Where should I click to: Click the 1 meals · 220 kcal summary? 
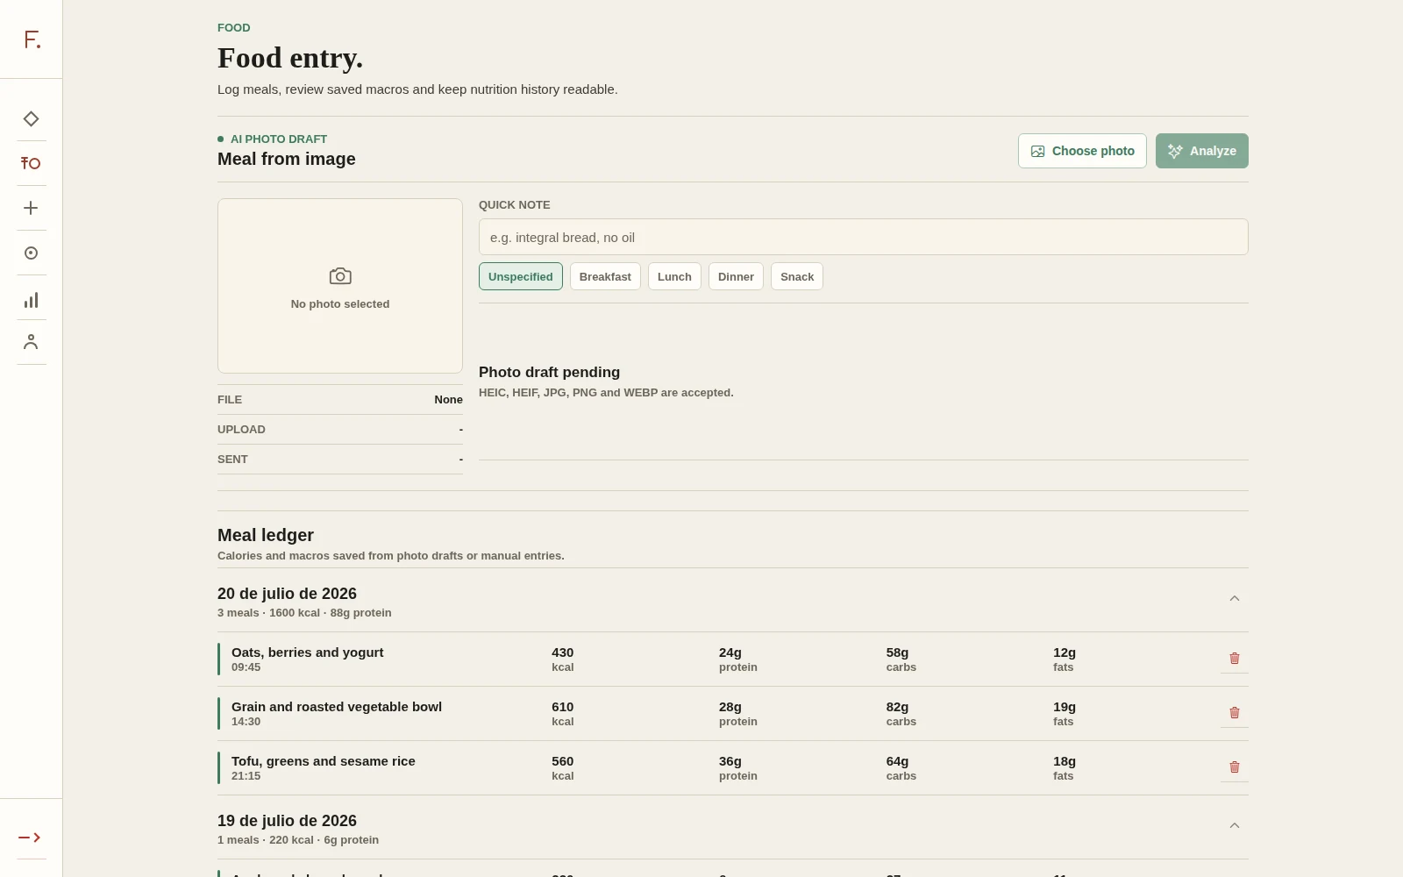pos(298,840)
